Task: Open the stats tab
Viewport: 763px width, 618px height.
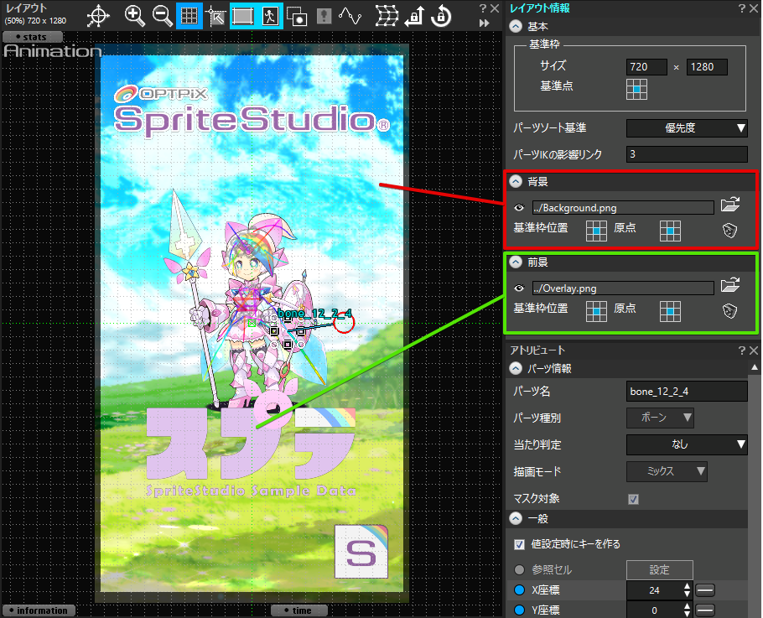Action: 32,37
